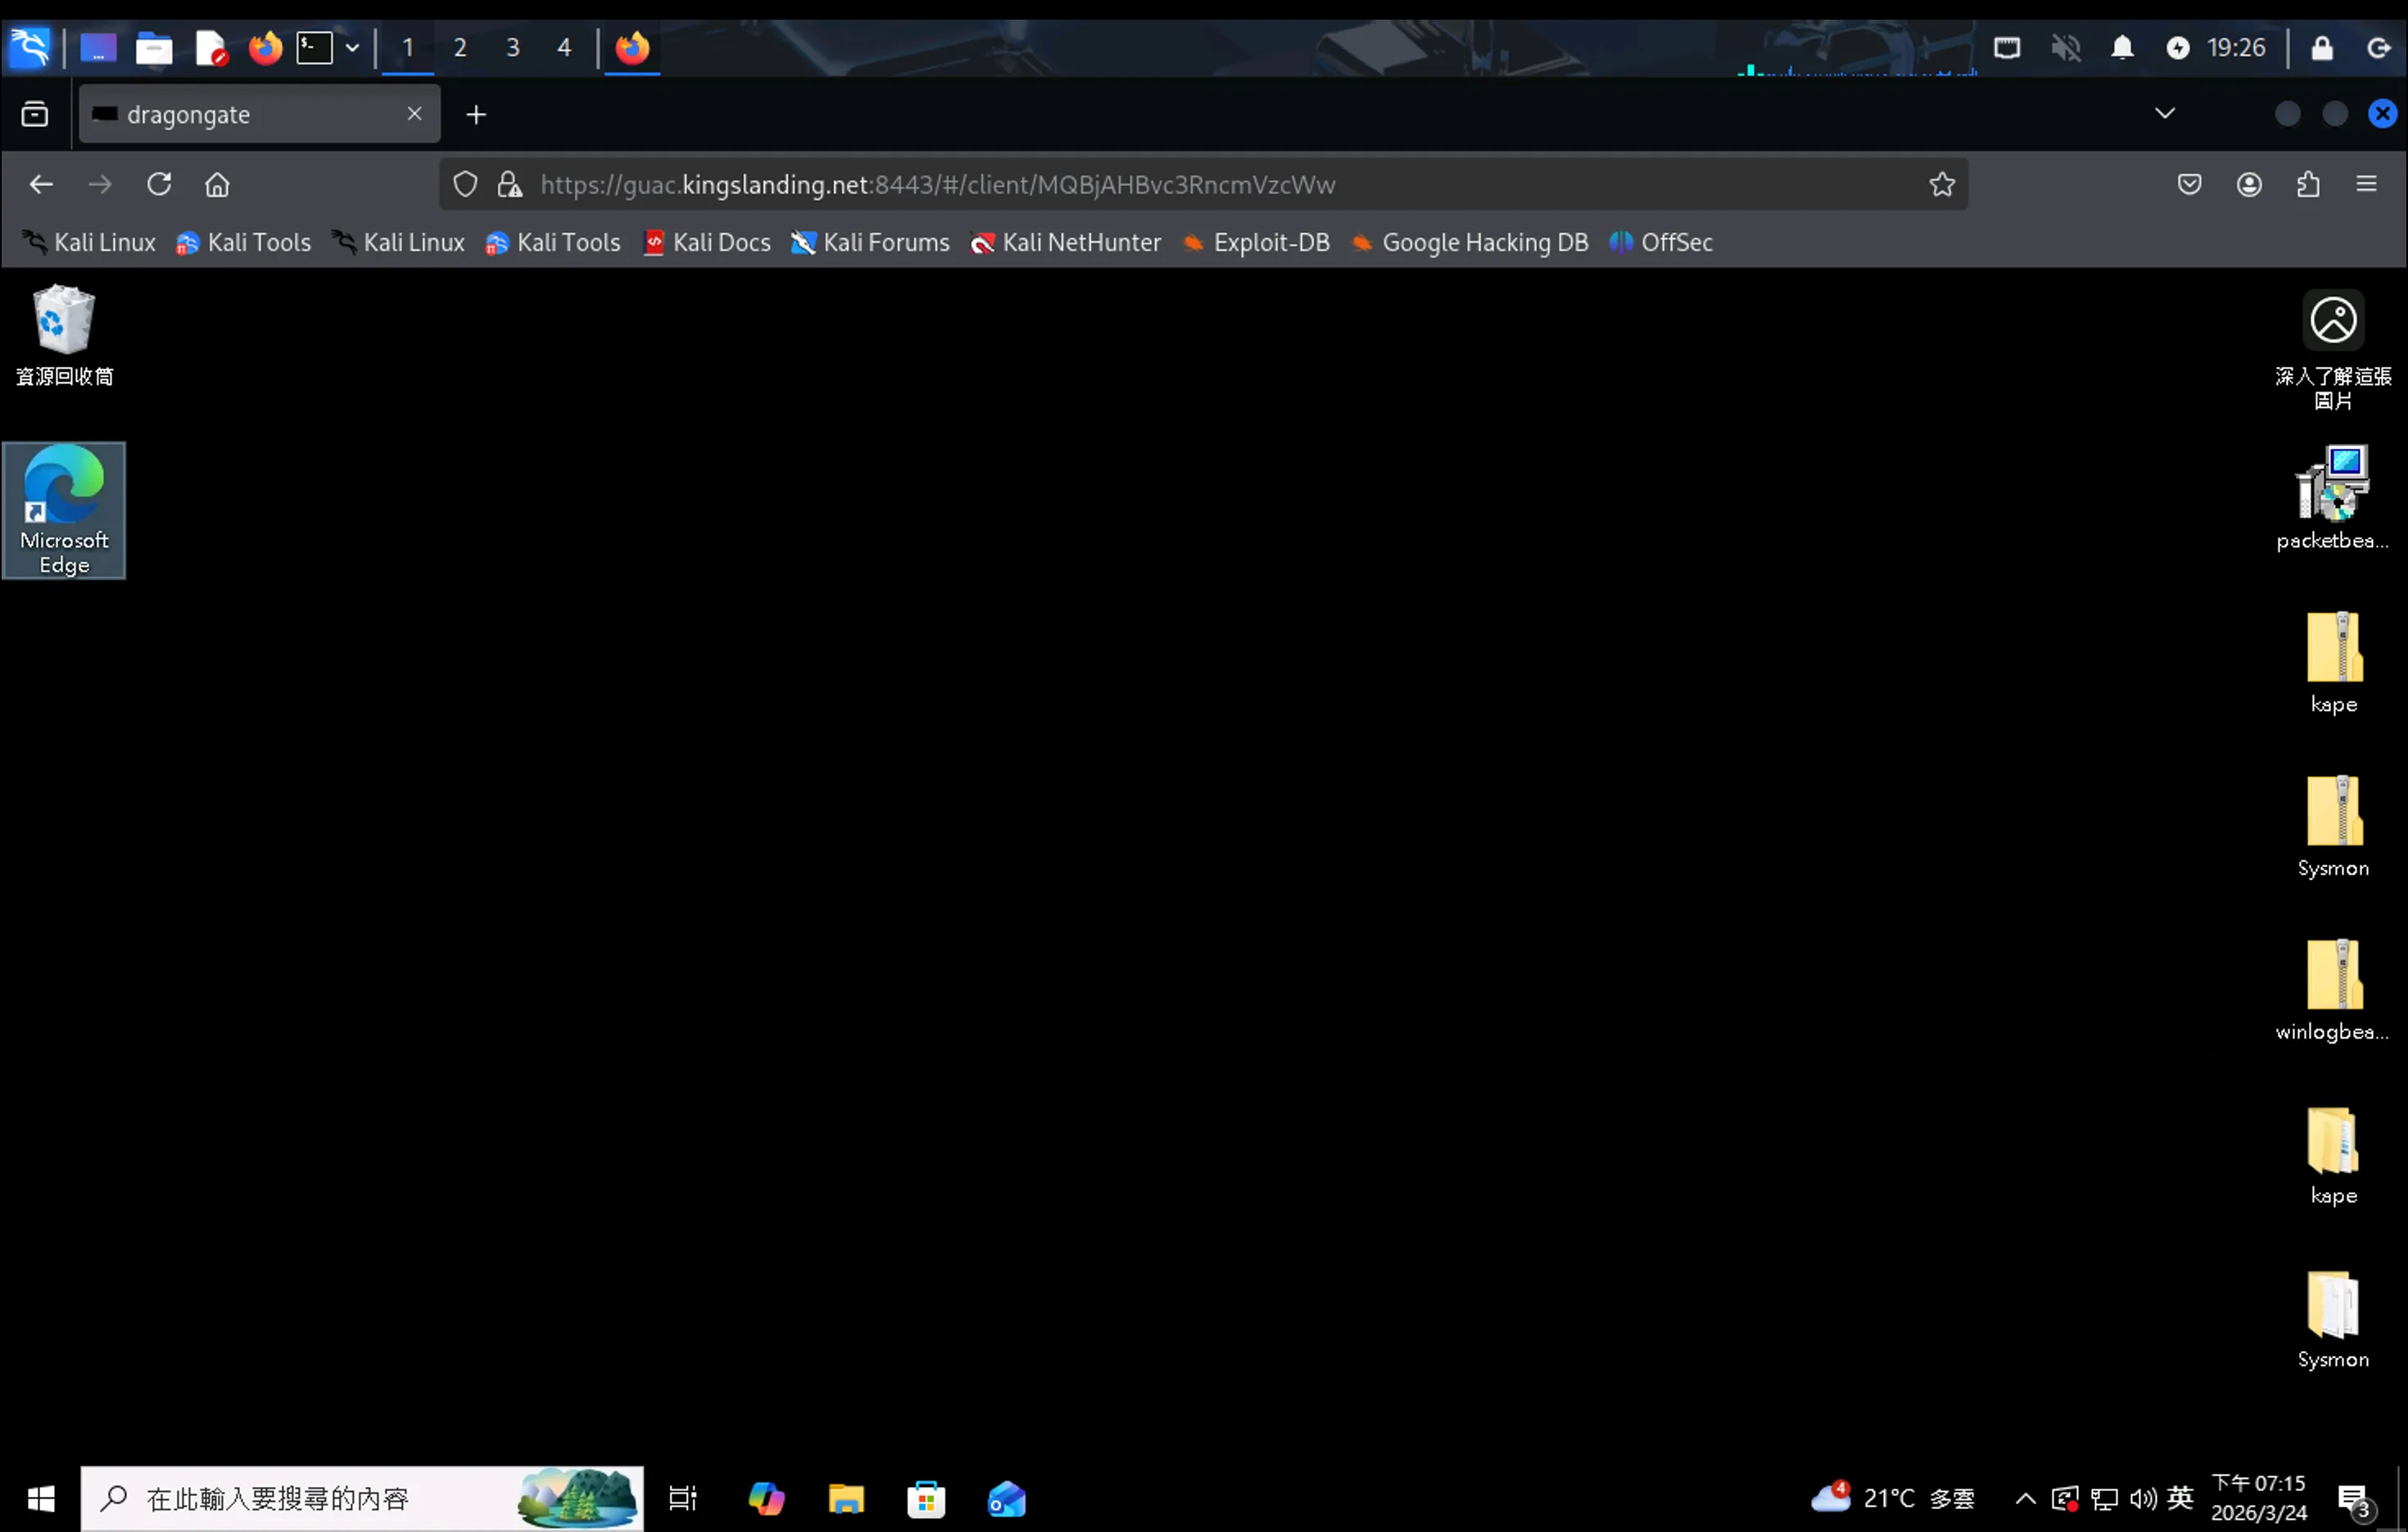The image size is (2408, 1532).
Task: Close the dragongate tab
Action: (x=415, y=114)
